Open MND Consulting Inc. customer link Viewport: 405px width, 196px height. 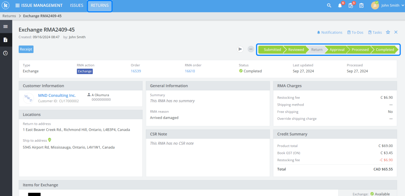(57, 95)
